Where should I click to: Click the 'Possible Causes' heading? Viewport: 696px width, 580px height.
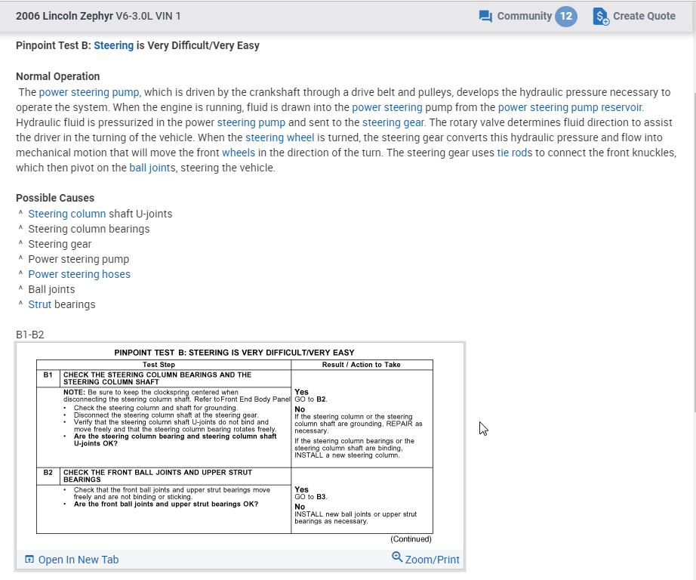[x=55, y=198]
